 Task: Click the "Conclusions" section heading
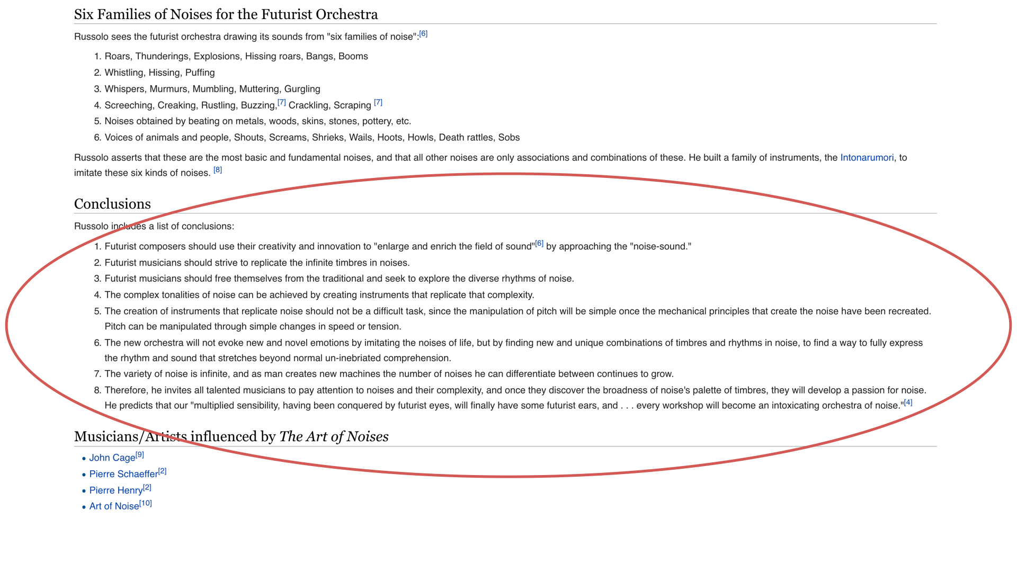(112, 204)
